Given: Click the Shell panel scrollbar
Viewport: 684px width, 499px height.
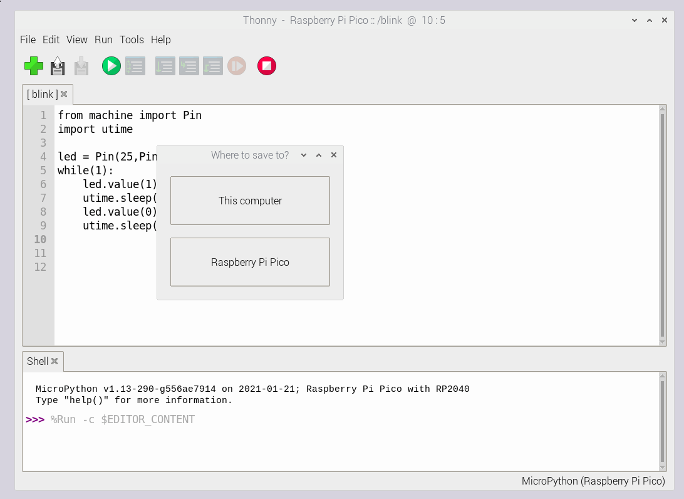Looking at the screenshot, I should pos(662,420).
